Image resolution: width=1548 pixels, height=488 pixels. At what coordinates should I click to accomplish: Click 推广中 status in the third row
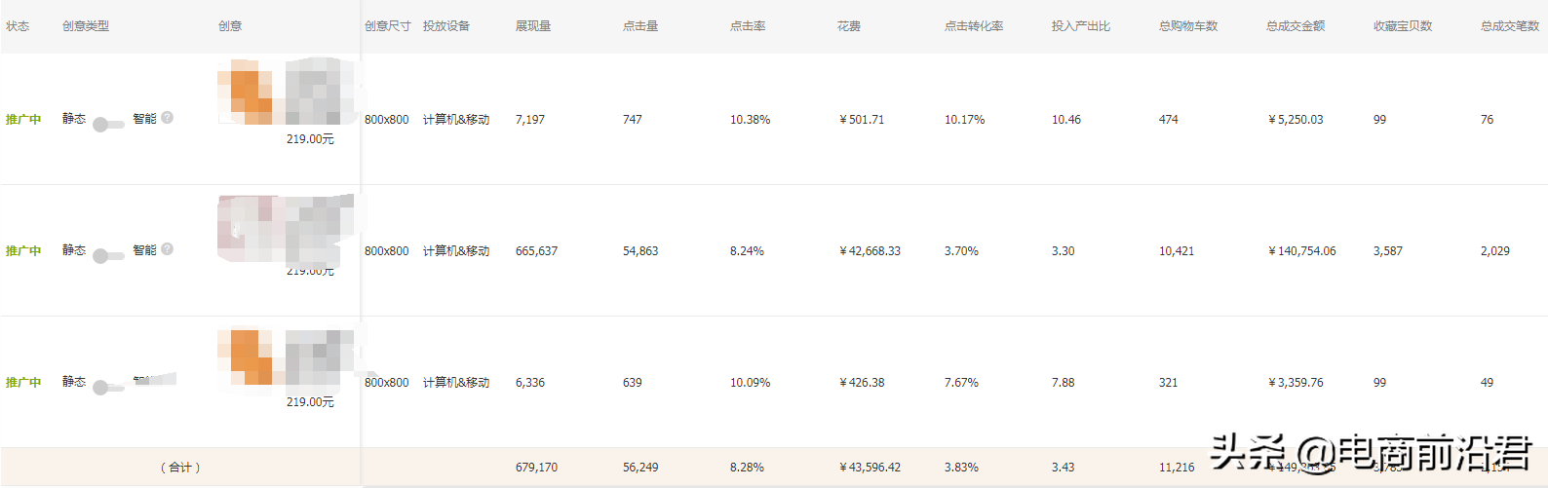[x=23, y=383]
